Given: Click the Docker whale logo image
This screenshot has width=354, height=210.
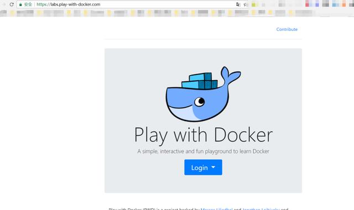Looking at the screenshot, I should point(203,94).
